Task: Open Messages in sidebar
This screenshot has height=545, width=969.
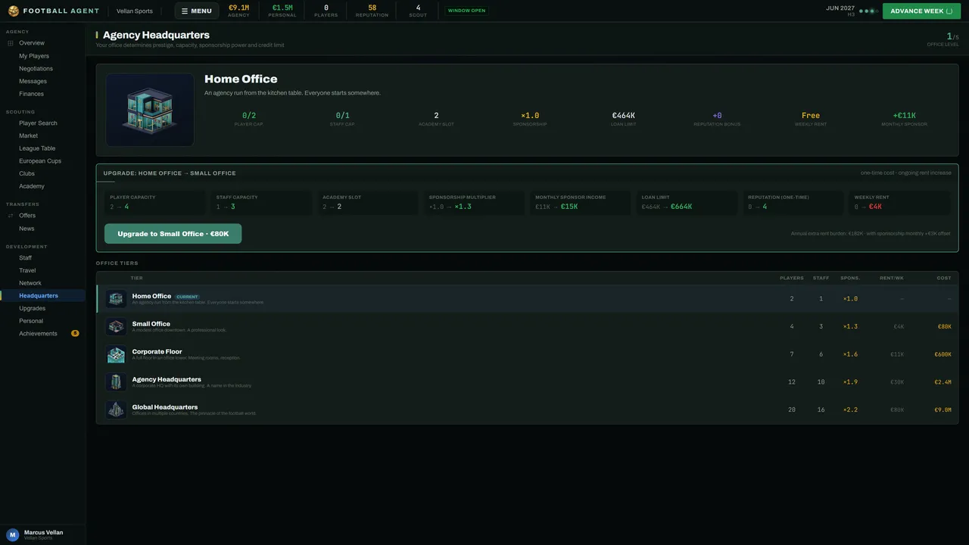Action: click(x=33, y=81)
